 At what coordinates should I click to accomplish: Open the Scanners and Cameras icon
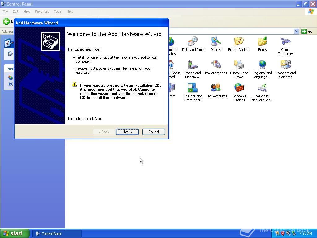285,64
